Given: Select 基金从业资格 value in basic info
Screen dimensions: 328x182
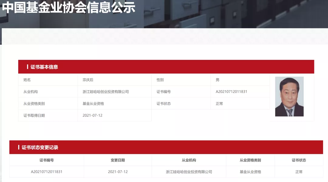Looking at the screenshot, I should coord(93,104).
